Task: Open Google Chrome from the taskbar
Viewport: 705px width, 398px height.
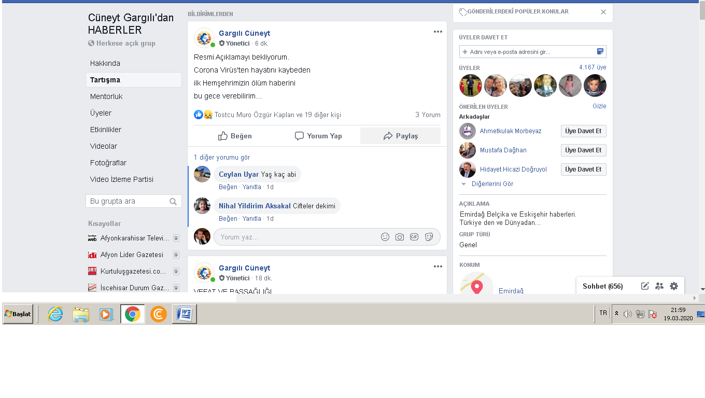Action: (x=132, y=314)
